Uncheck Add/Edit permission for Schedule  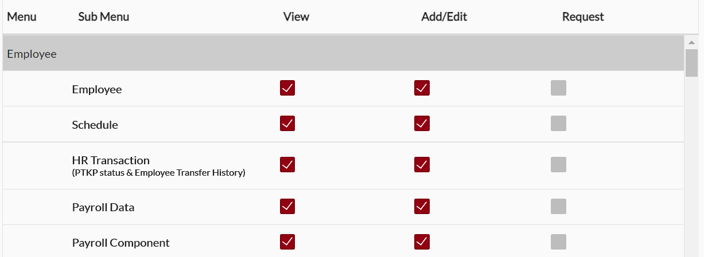(422, 123)
